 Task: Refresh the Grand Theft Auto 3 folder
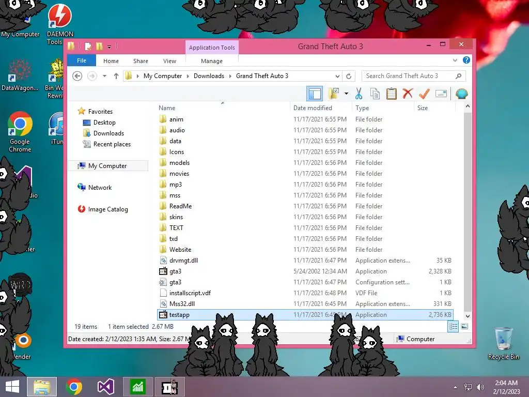(349, 77)
